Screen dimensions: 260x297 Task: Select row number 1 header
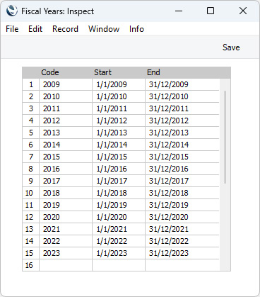tap(30, 84)
